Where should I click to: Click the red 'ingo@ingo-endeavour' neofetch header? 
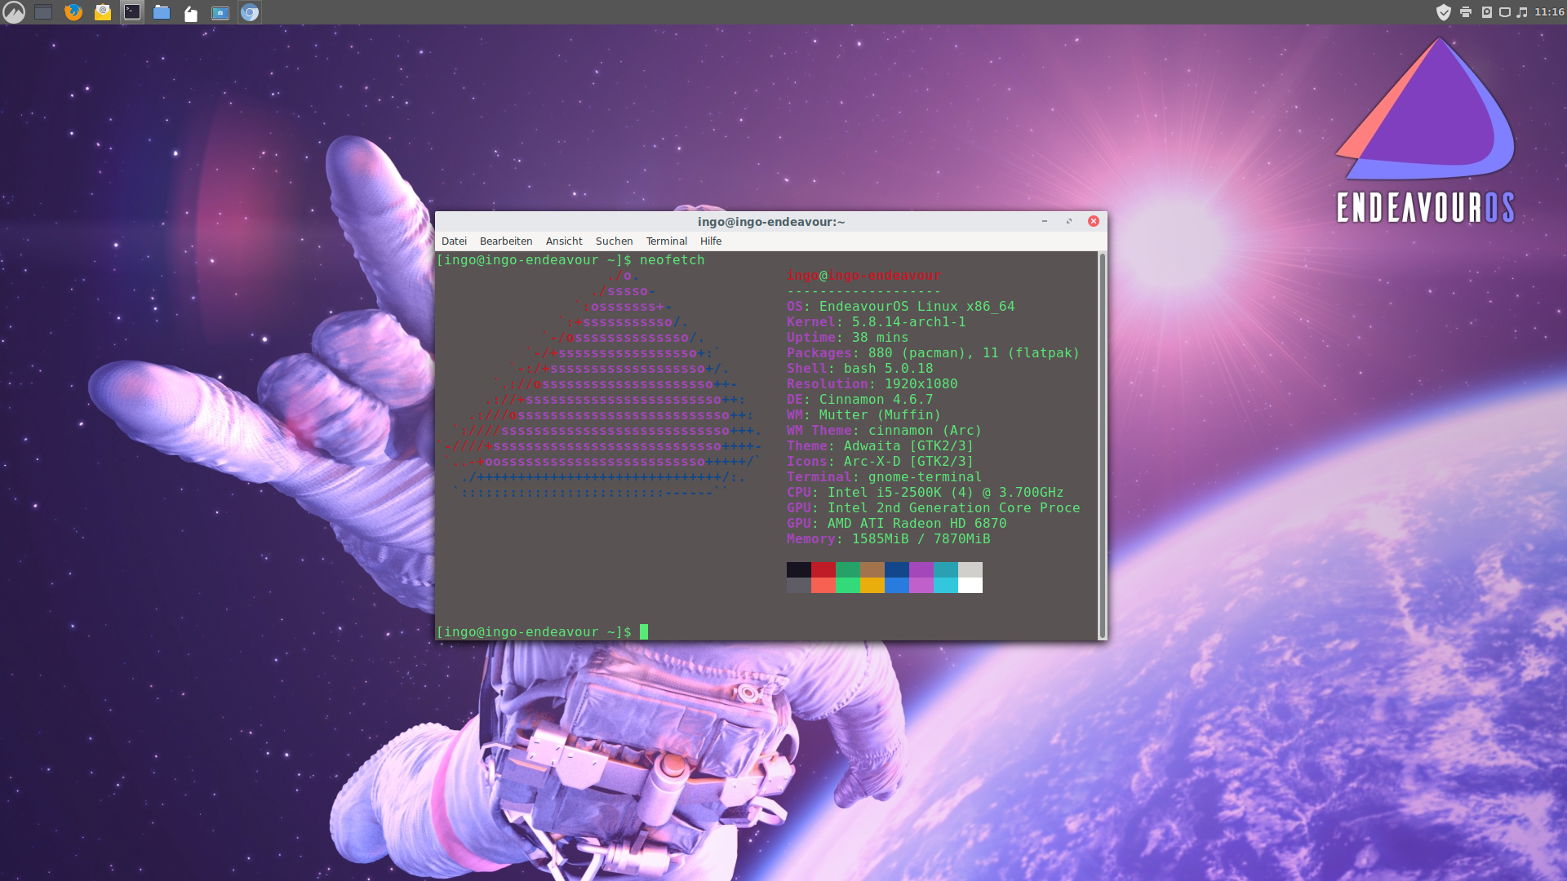tap(864, 276)
